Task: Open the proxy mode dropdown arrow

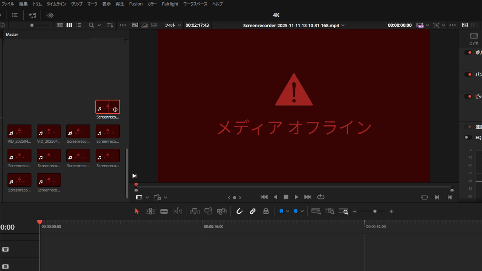Action: 427,25
